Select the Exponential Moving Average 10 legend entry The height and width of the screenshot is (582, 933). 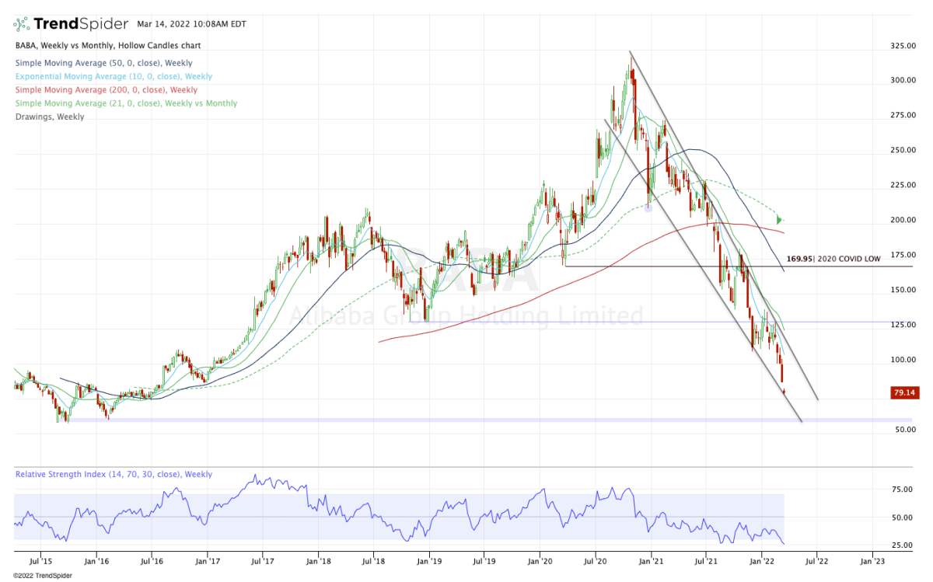click(x=113, y=77)
